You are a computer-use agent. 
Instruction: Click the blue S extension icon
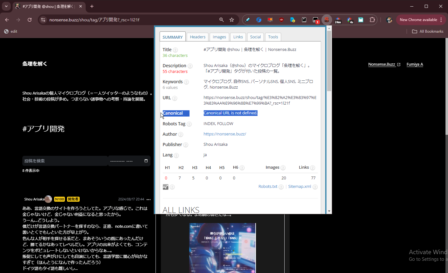click(x=259, y=19)
